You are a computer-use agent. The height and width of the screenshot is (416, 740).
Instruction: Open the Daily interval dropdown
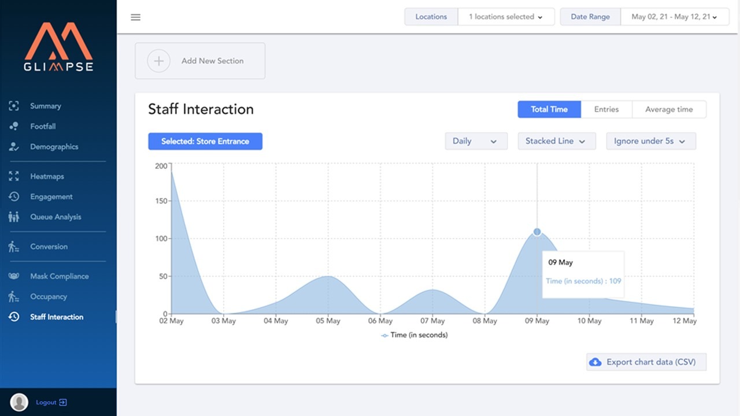click(476, 141)
